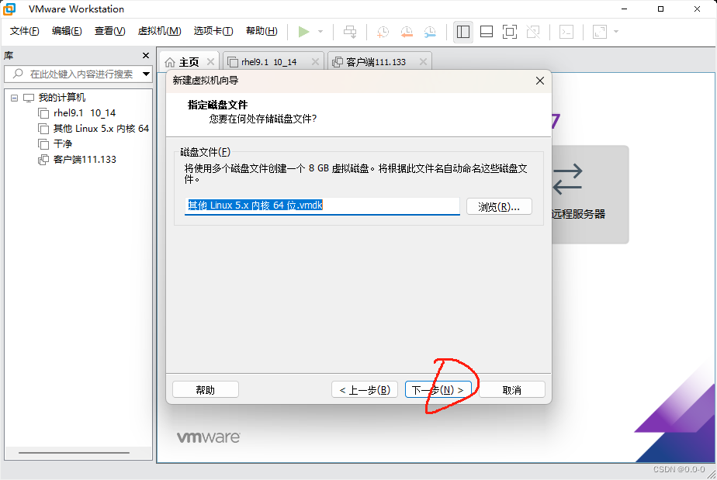This screenshot has width=717, height=480.
Task: Close the 客户端111.133 tab
Action: tap(423, 62)
